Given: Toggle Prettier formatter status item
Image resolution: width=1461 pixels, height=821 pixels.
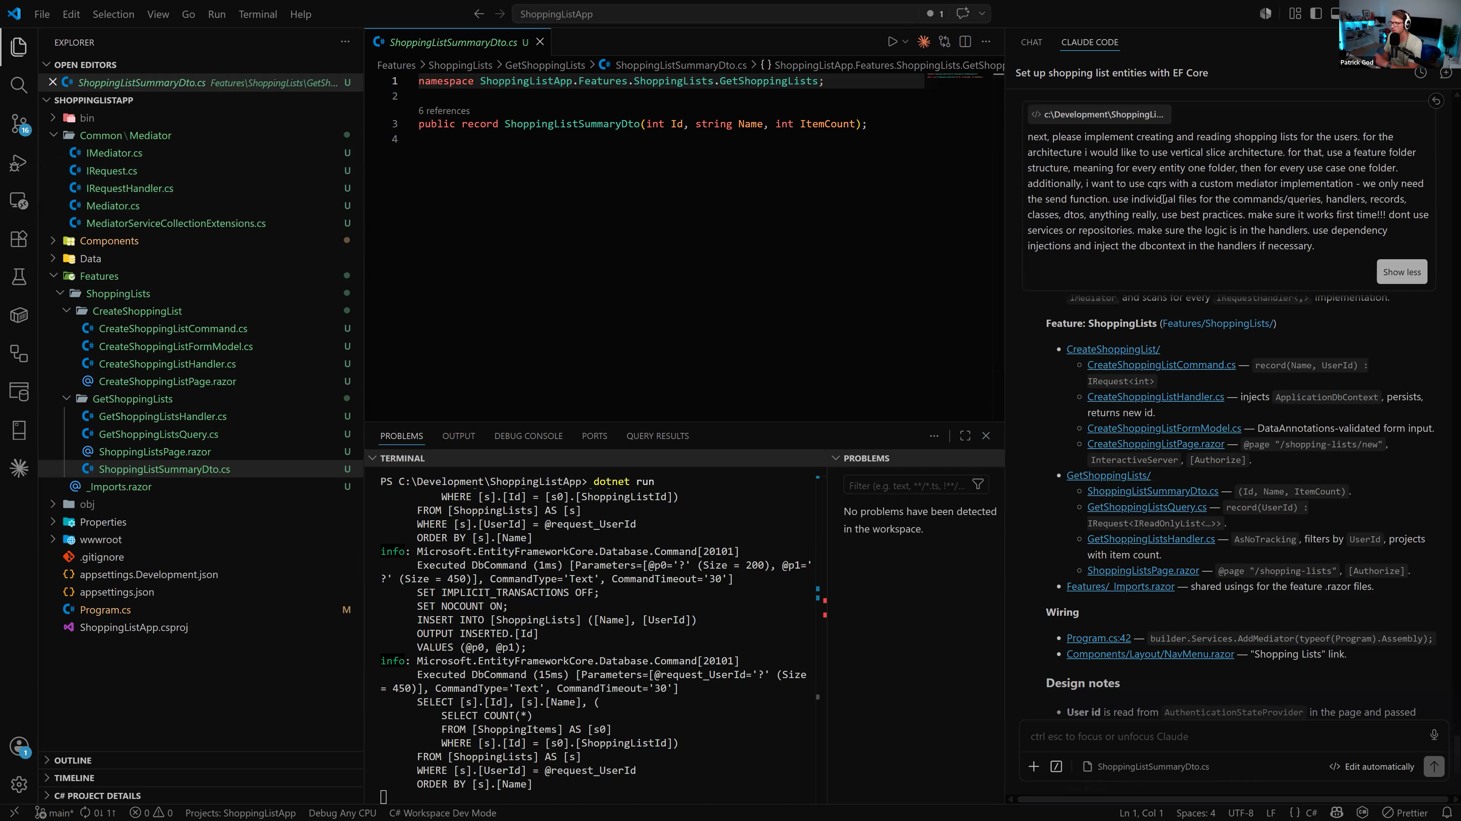Looking at the screenshot, I should tap(1404, 813).
